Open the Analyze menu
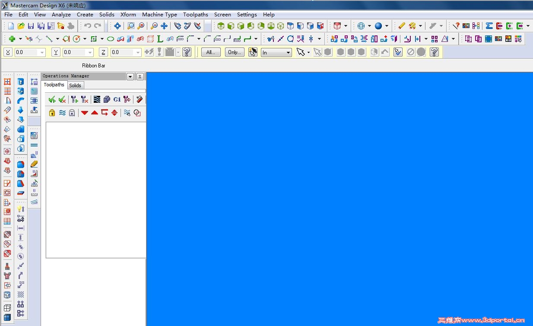 point(61,14)
